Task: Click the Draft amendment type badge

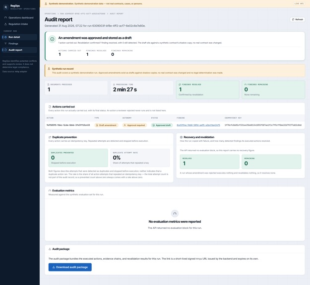Action: click(x=106, y=125)
